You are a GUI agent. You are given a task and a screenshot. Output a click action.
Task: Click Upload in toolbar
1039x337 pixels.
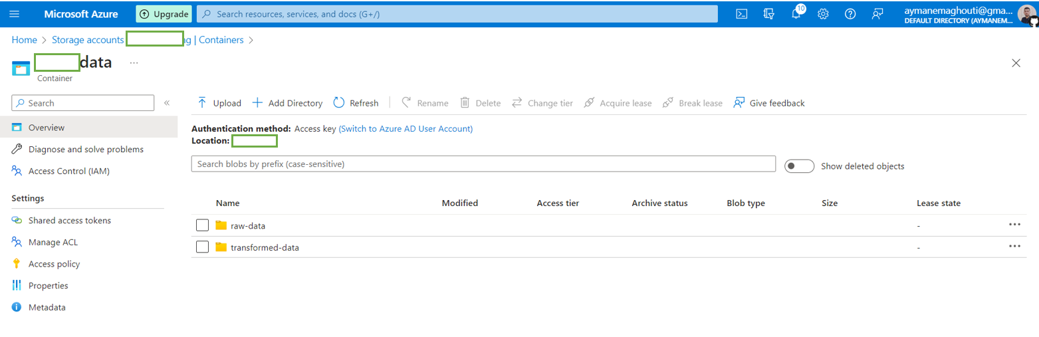pos(219,103)
